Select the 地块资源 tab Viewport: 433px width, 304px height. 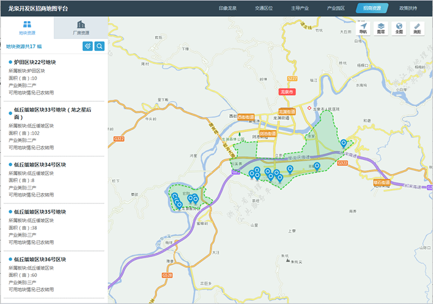pos(27,28)
